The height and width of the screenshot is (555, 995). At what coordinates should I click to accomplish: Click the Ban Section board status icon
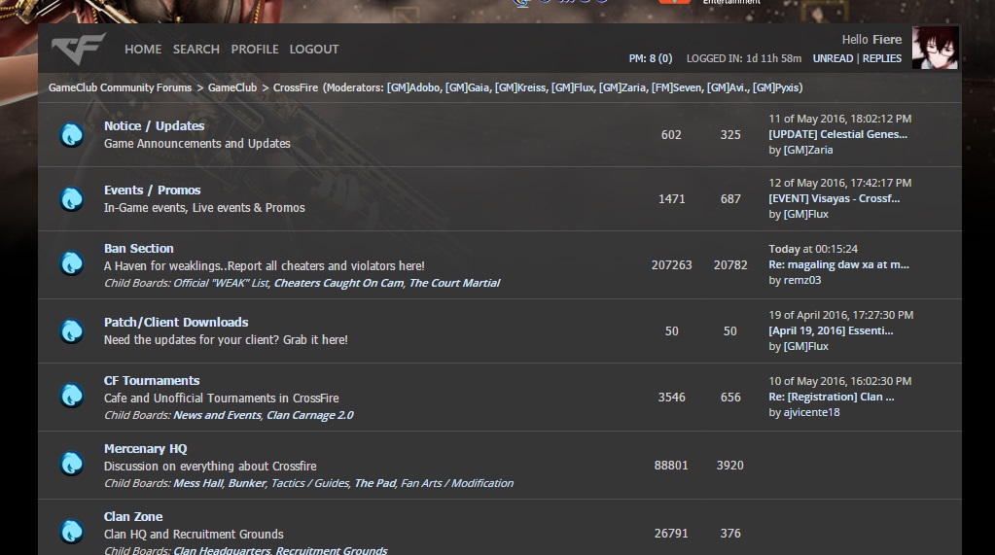72,263
